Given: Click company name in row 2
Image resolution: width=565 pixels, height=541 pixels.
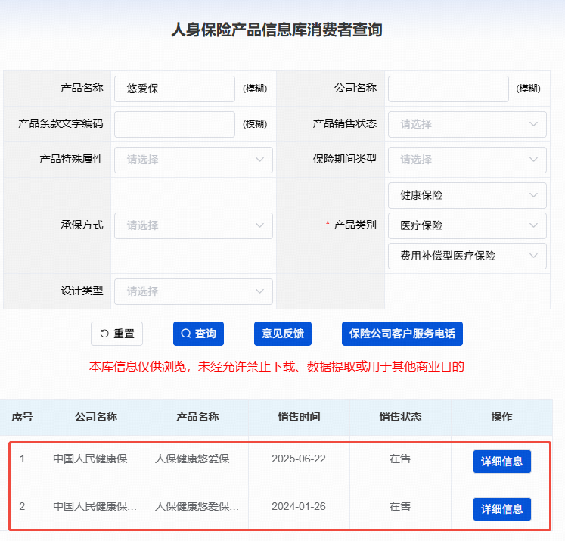Looking at the screenshot, I should (x=95, y=506).
